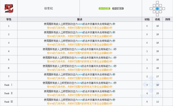Click orange 50% failure text in level 1 row
This screenshot has width=173, height=106.
pyautogui.click(x=79, y=28)
